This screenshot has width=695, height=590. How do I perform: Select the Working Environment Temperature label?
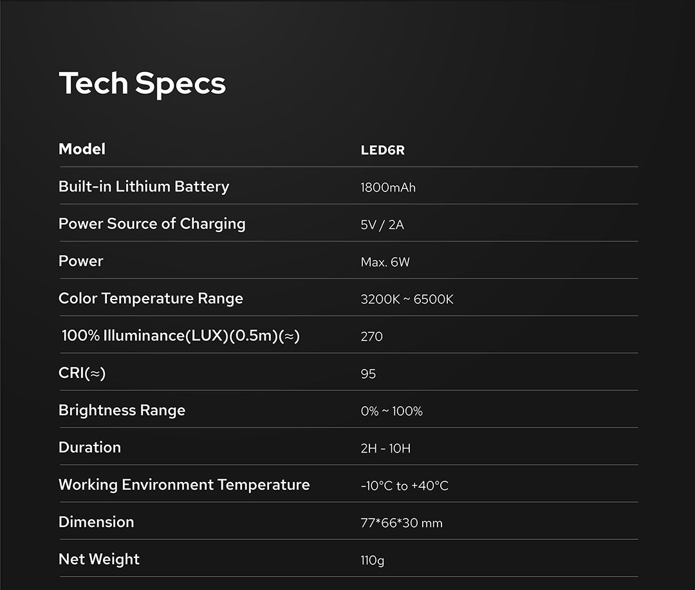[184, 485]
